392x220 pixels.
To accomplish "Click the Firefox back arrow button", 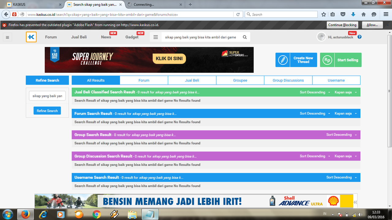I will click(x=6, y=14).
